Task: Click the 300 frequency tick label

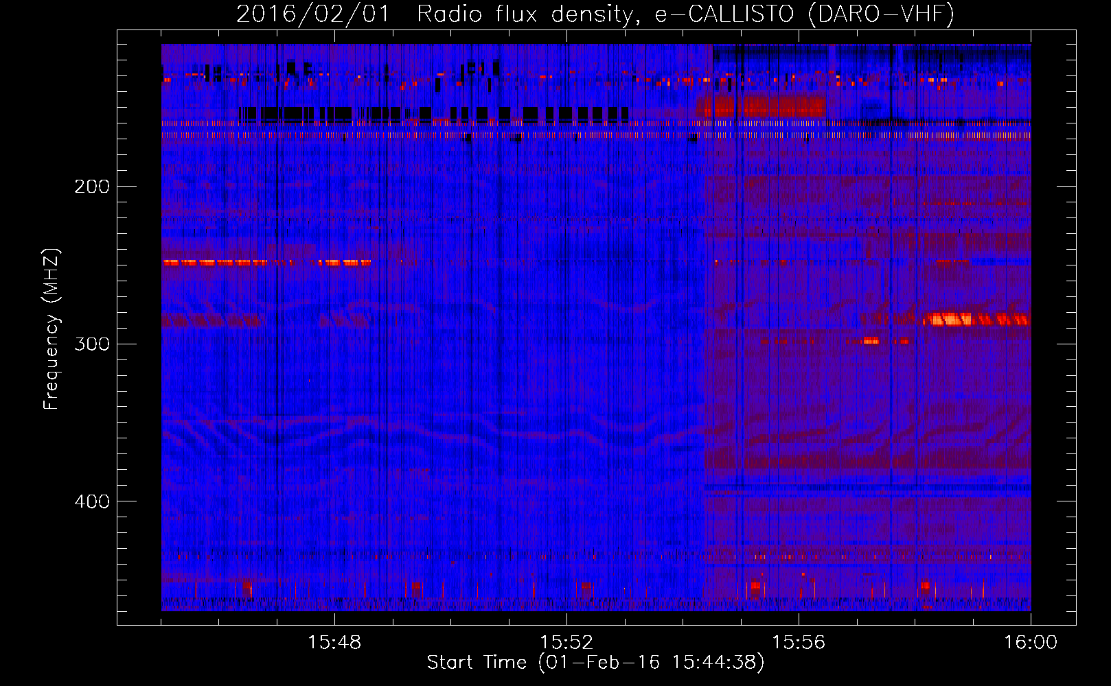Action: point(92,344)
